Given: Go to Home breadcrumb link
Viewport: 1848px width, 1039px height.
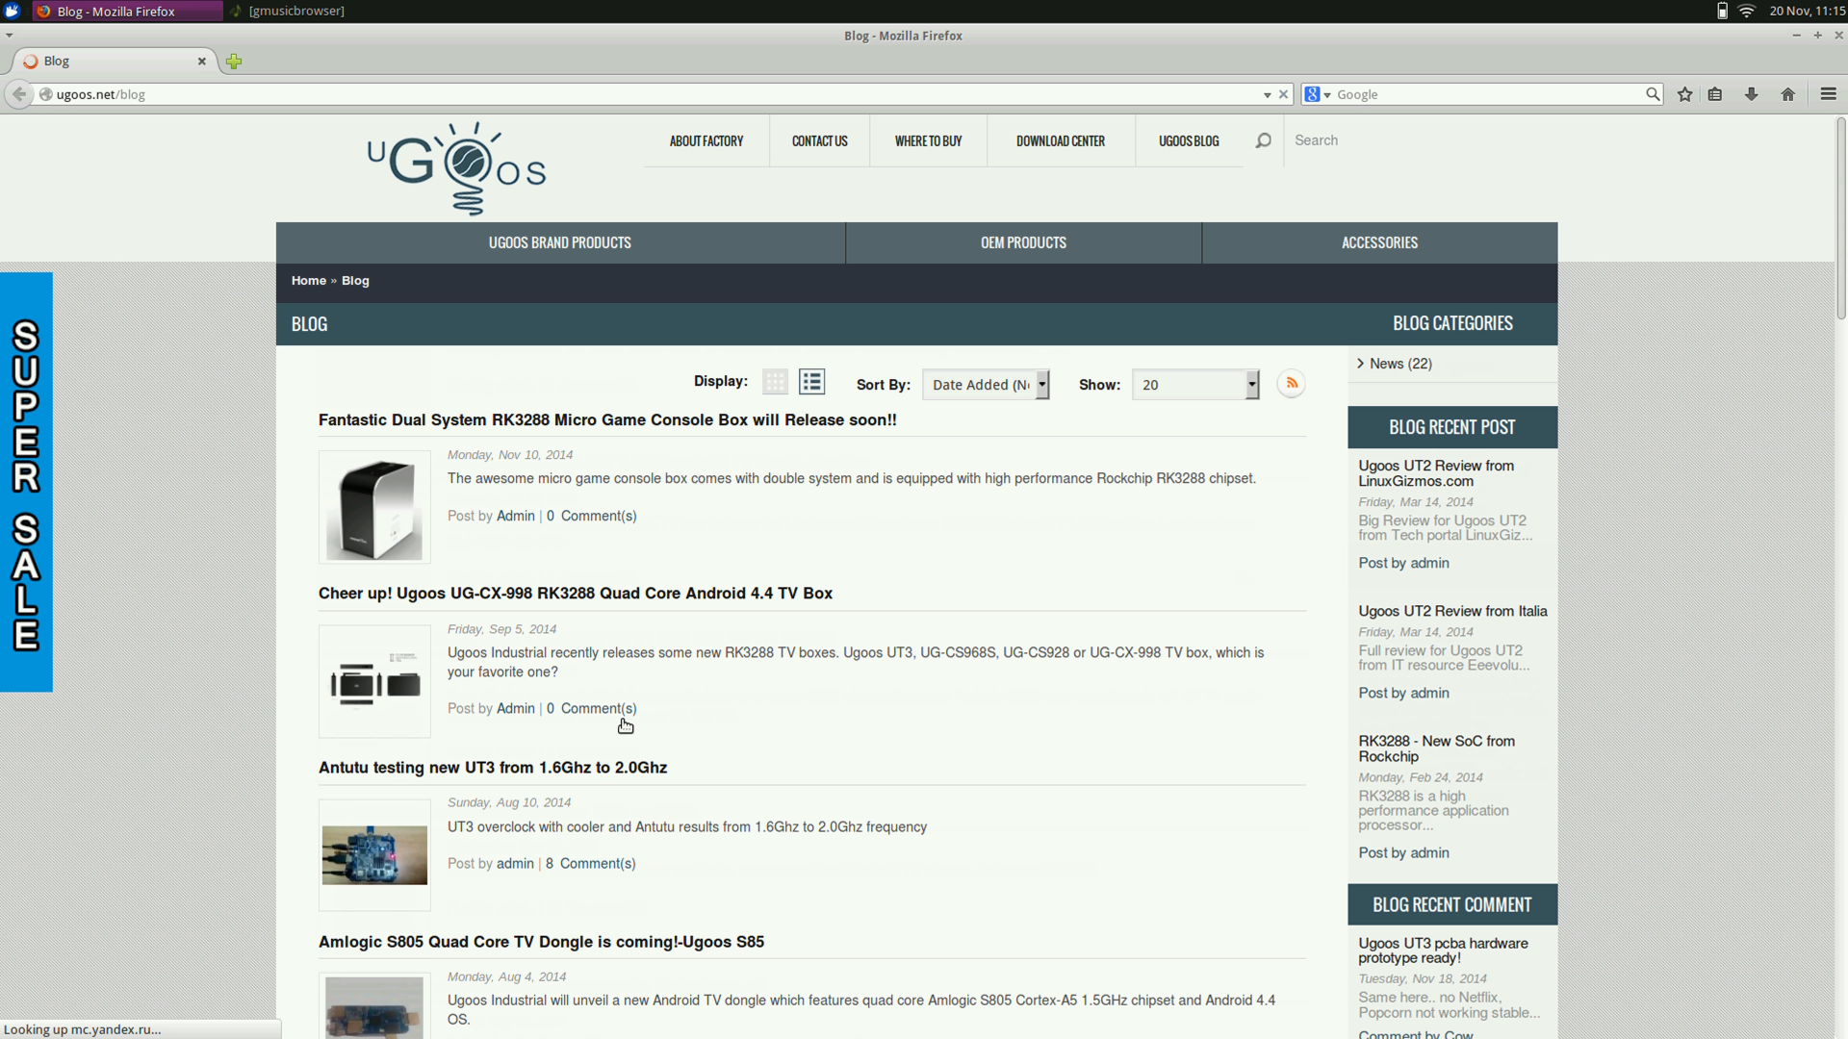Looking at the screenshot, I should click(x=309, y=281).
